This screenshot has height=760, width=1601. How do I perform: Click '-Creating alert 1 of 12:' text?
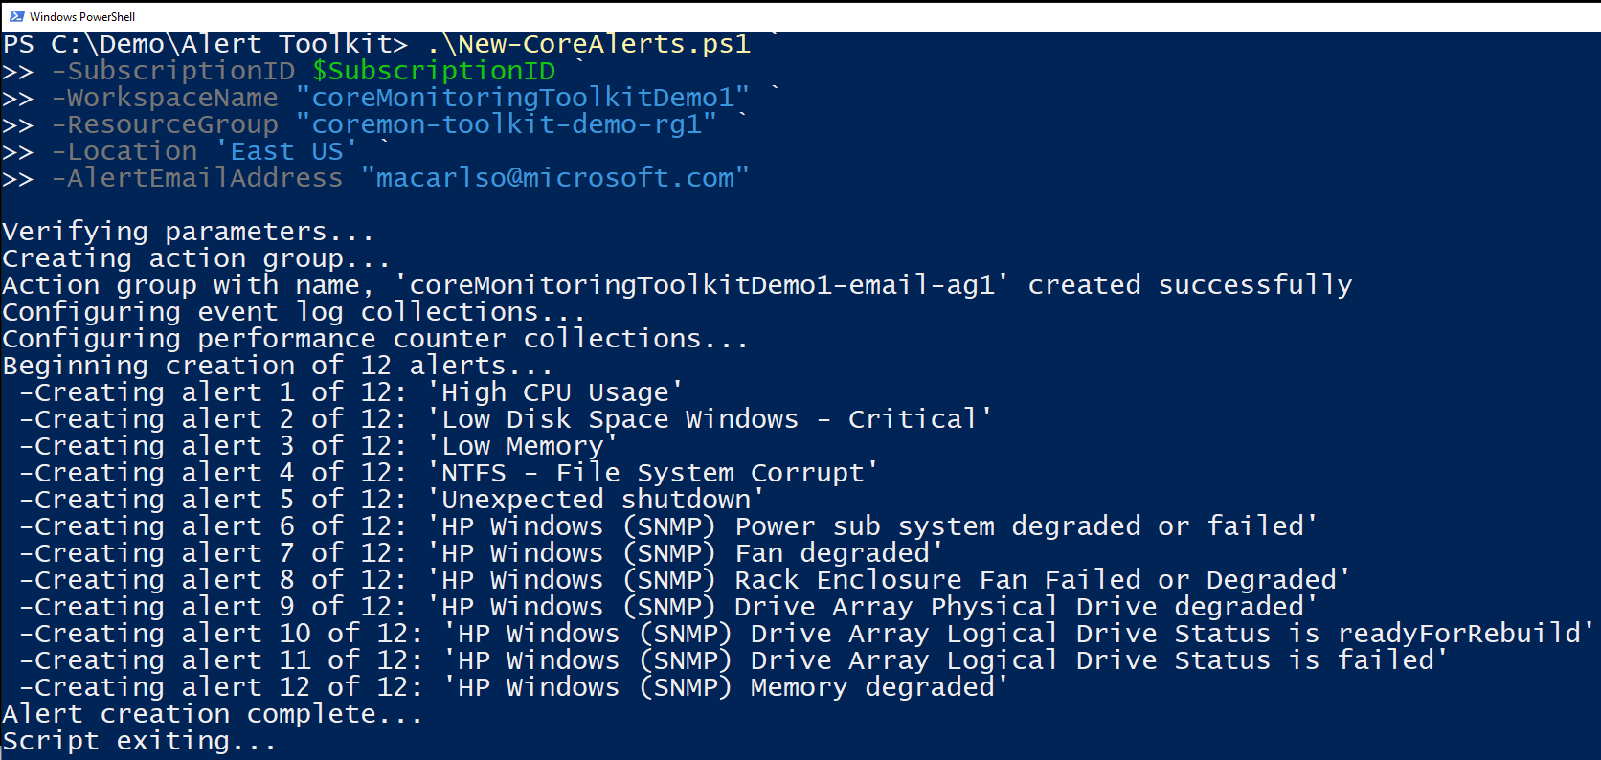213,392
